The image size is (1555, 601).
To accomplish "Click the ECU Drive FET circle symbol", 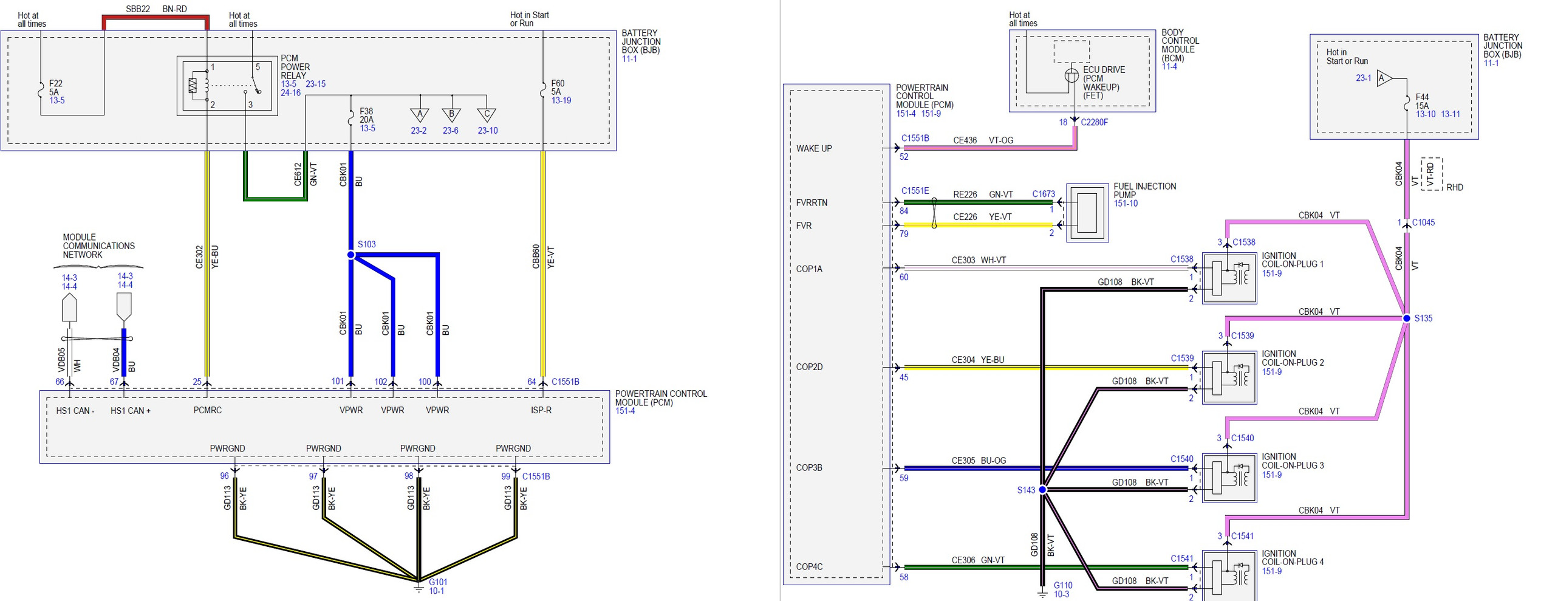I will click(x=1072, y=76).
